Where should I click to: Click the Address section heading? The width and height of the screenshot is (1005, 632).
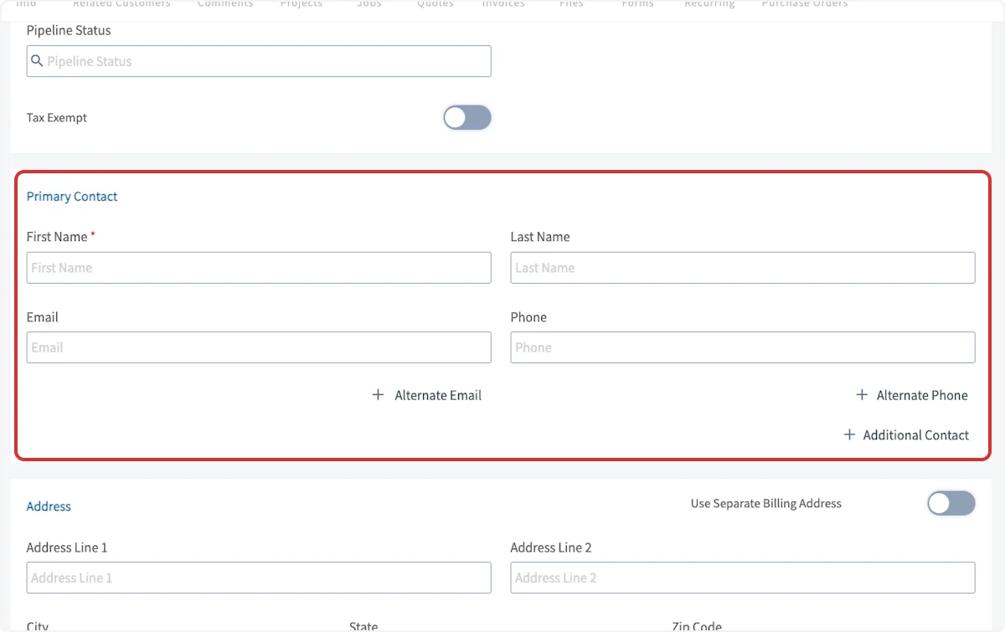(x=49, y=506)
